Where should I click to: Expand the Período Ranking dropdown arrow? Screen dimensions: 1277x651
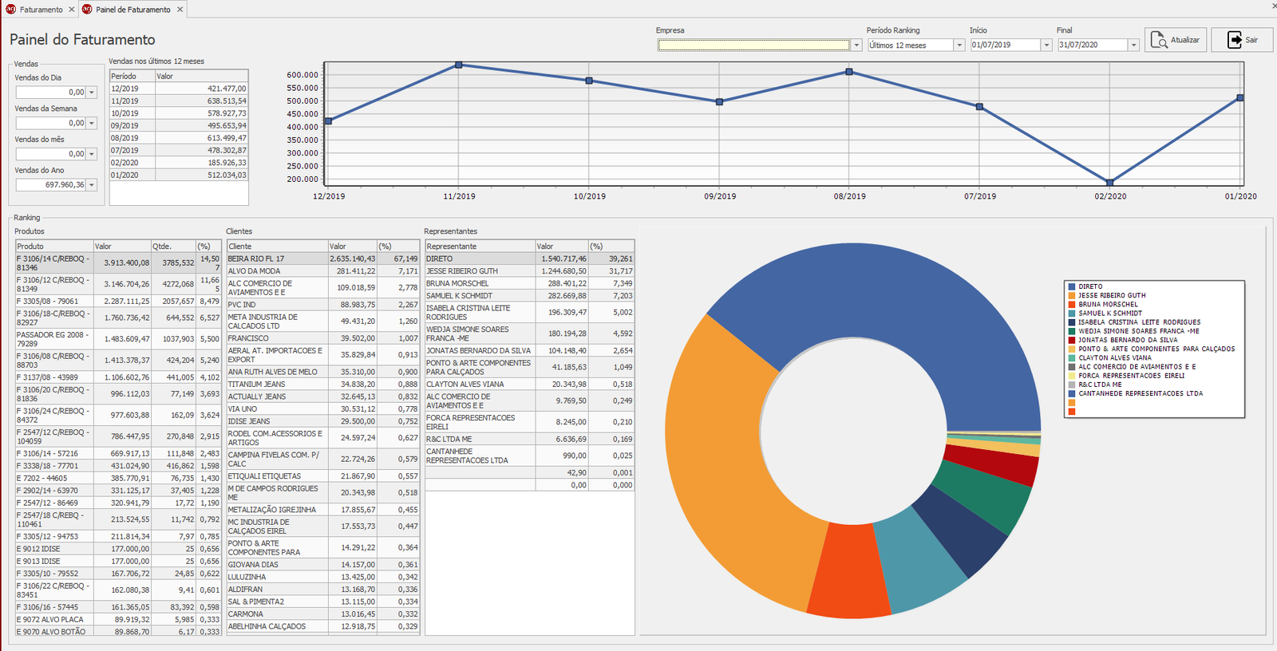(x=959, y=45)
